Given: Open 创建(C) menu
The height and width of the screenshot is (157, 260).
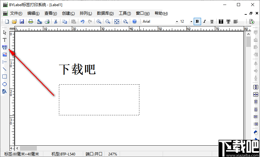Looking at the screenshot, I should [x=68, y=13].
